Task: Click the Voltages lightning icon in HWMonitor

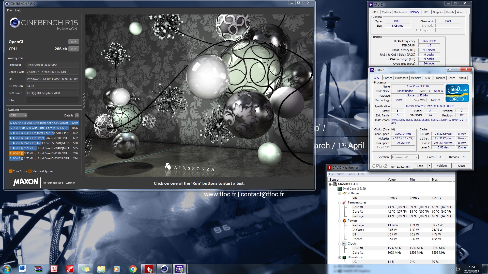Action: pos(344,193)
